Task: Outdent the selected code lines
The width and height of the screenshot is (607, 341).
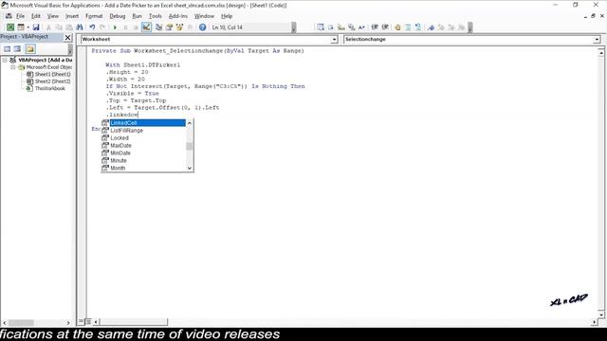Action: 385,27
